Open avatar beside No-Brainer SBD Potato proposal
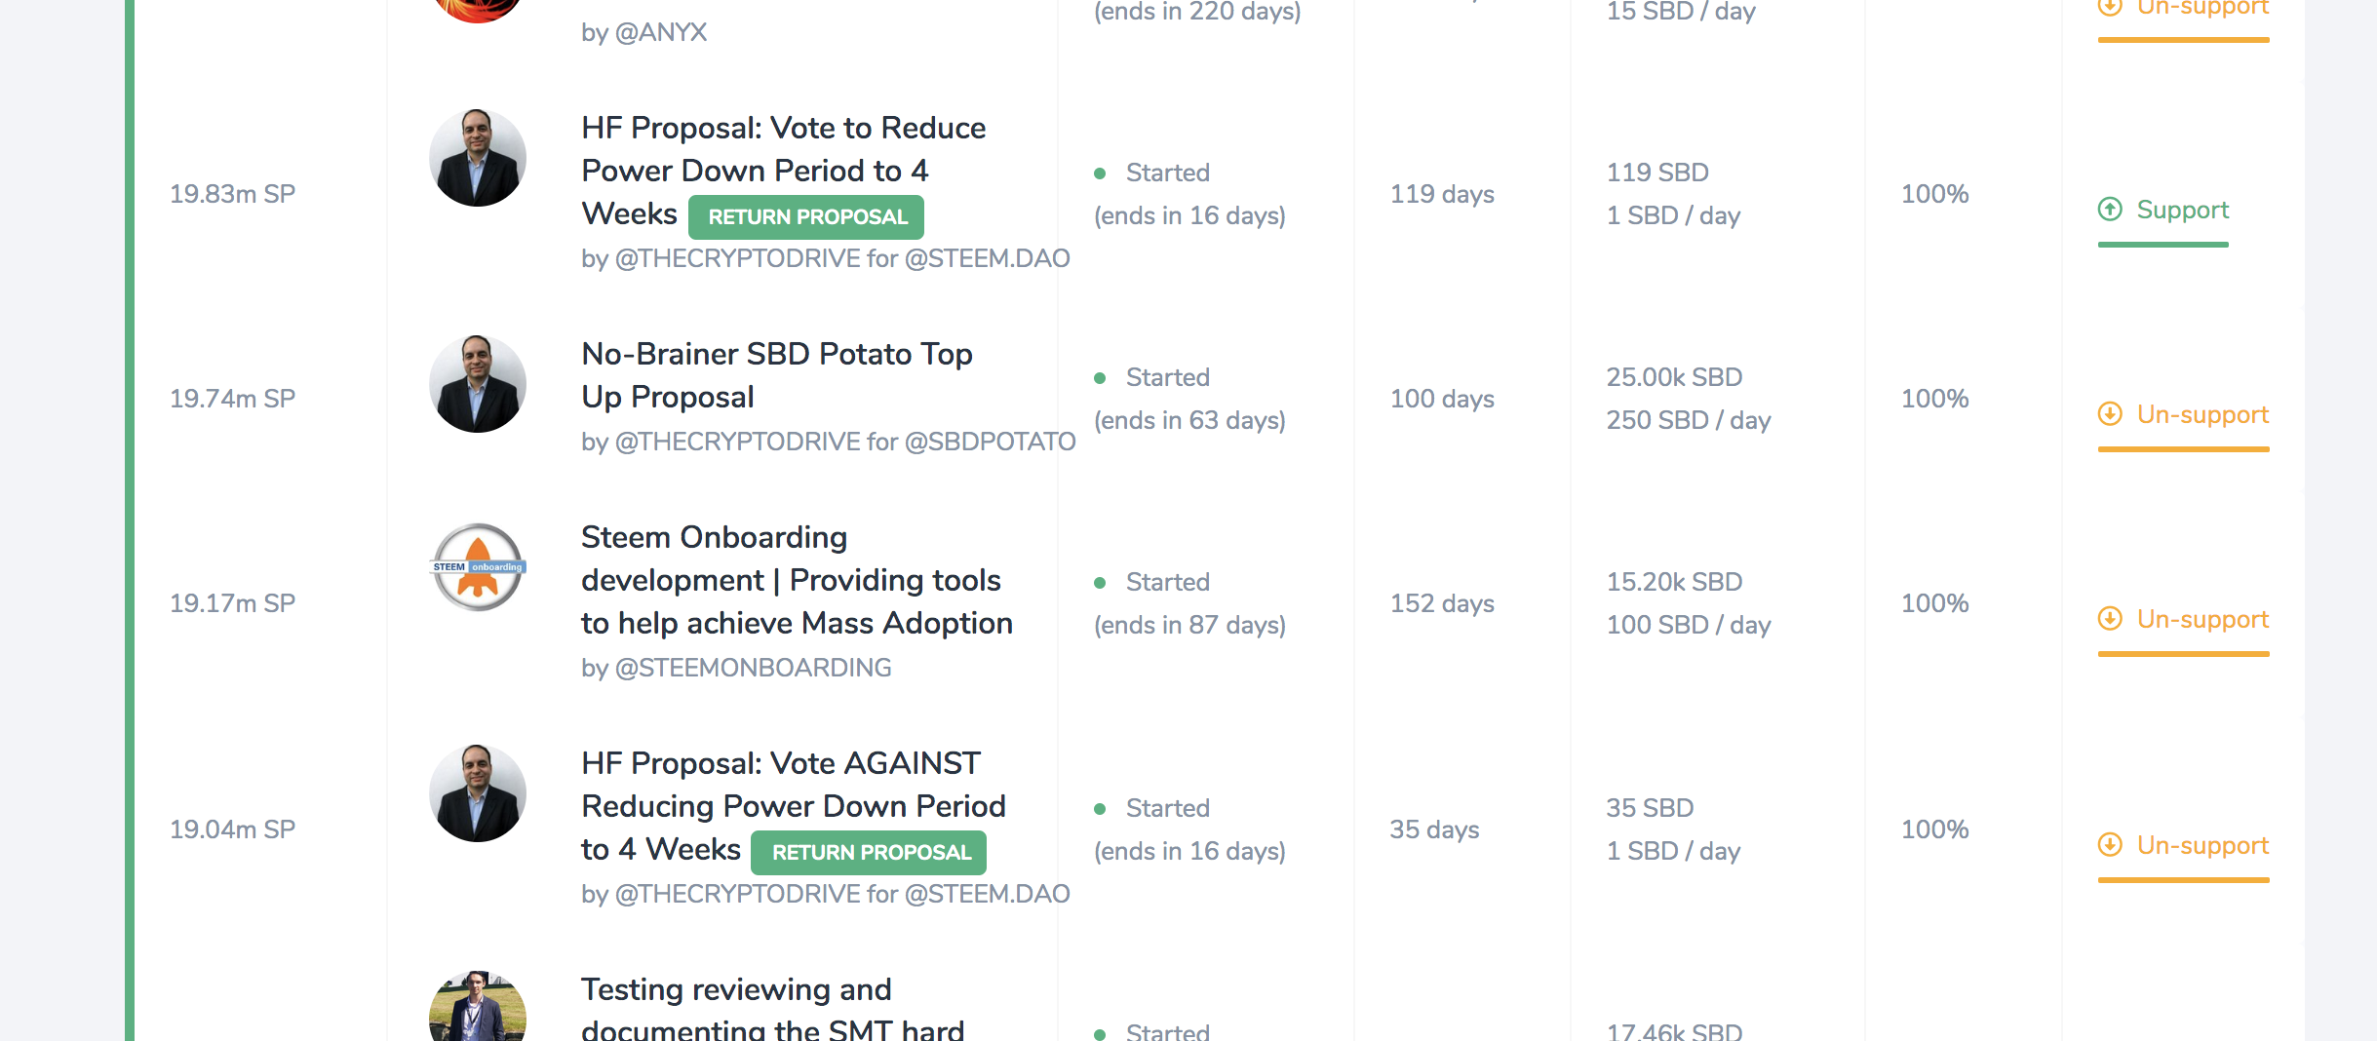2377x1041 pixels. click(x=478, y=384)
